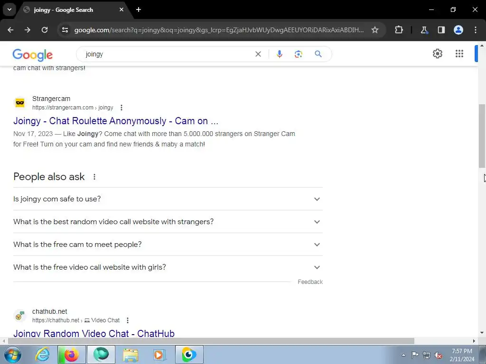Reload the current page
The image size is (486, 364).
click(x=45, y=30)
